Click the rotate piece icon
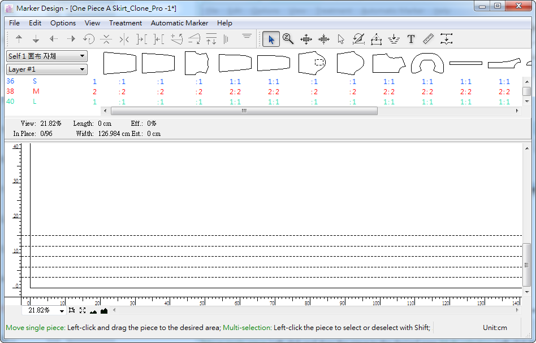Screen dimensions: 536x343 (x=89, y=39)
